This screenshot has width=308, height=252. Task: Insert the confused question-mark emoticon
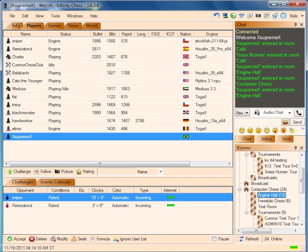click(292, 130)
